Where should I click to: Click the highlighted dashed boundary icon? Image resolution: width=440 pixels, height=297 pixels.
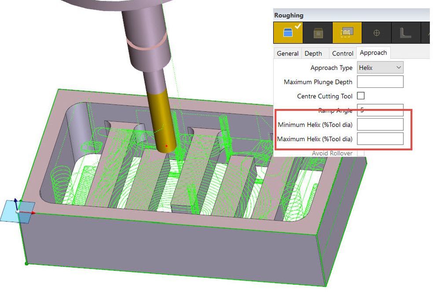(x=347, y=33)
